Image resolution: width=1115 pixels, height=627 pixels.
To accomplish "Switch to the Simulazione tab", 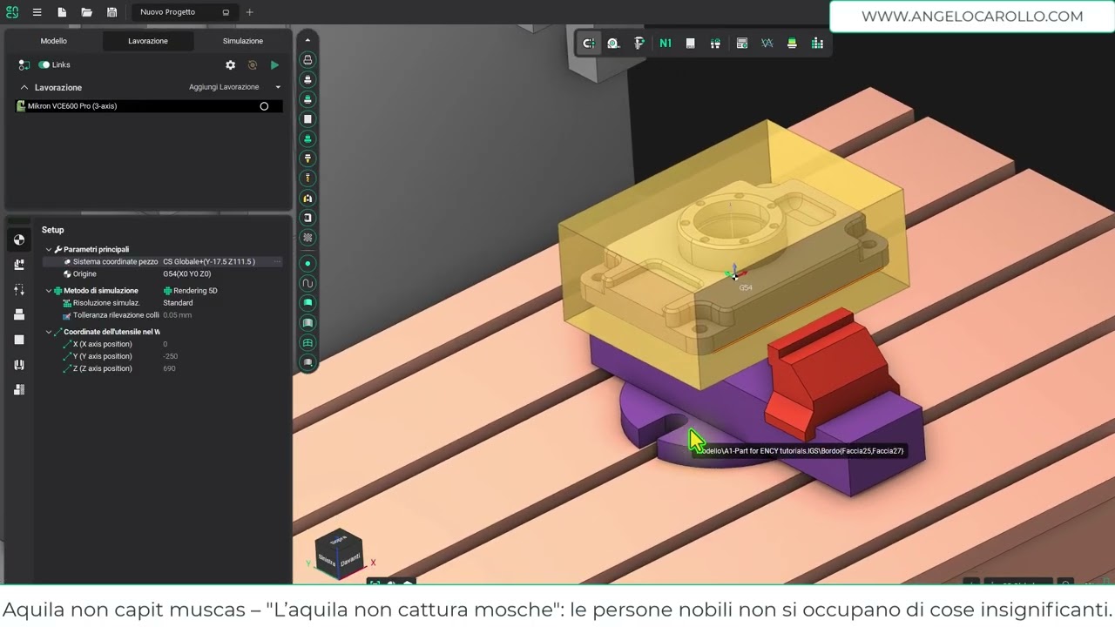I will (243, 41).
